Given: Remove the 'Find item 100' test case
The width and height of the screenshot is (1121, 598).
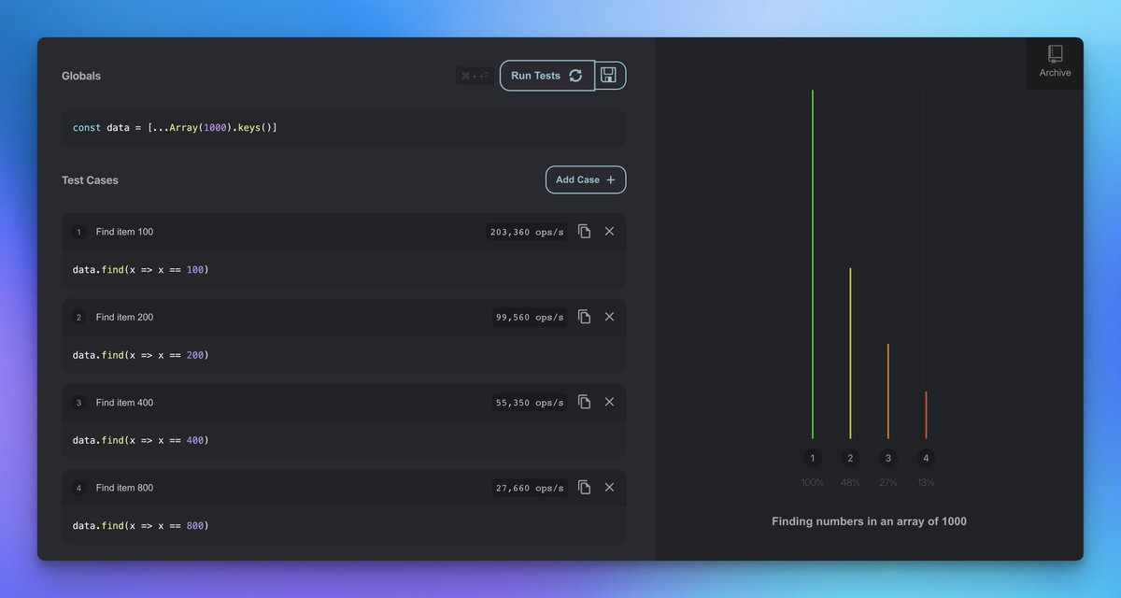Looking at the screenshot, I should coord(609,231).
